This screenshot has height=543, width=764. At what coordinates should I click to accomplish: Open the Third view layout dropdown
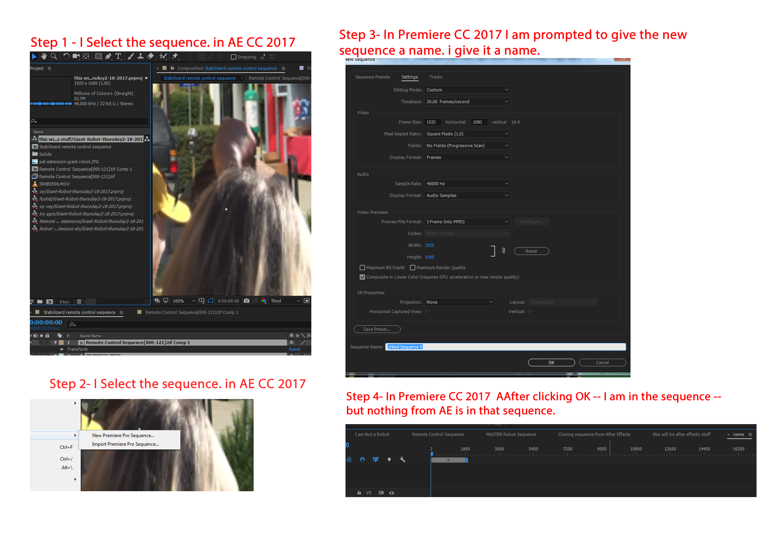[285, 301]
